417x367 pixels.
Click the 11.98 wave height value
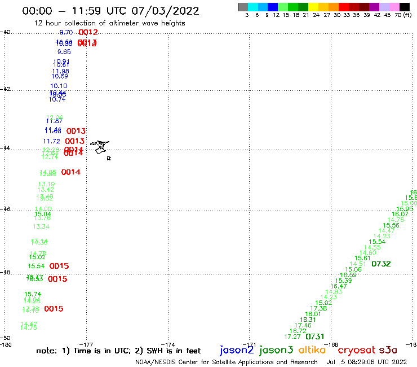coord(61,71)
